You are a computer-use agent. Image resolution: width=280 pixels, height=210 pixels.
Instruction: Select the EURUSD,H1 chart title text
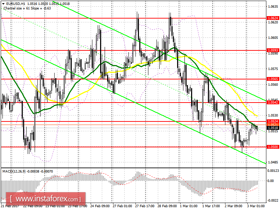point(15,3)
